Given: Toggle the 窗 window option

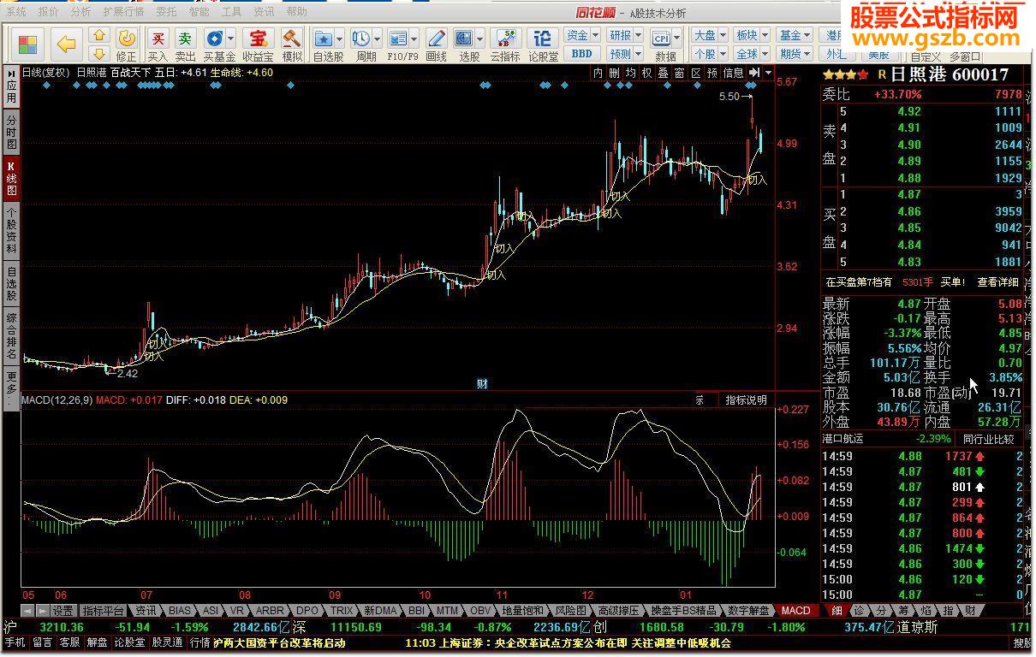Looking at the screenshot, I should (679, 73).
